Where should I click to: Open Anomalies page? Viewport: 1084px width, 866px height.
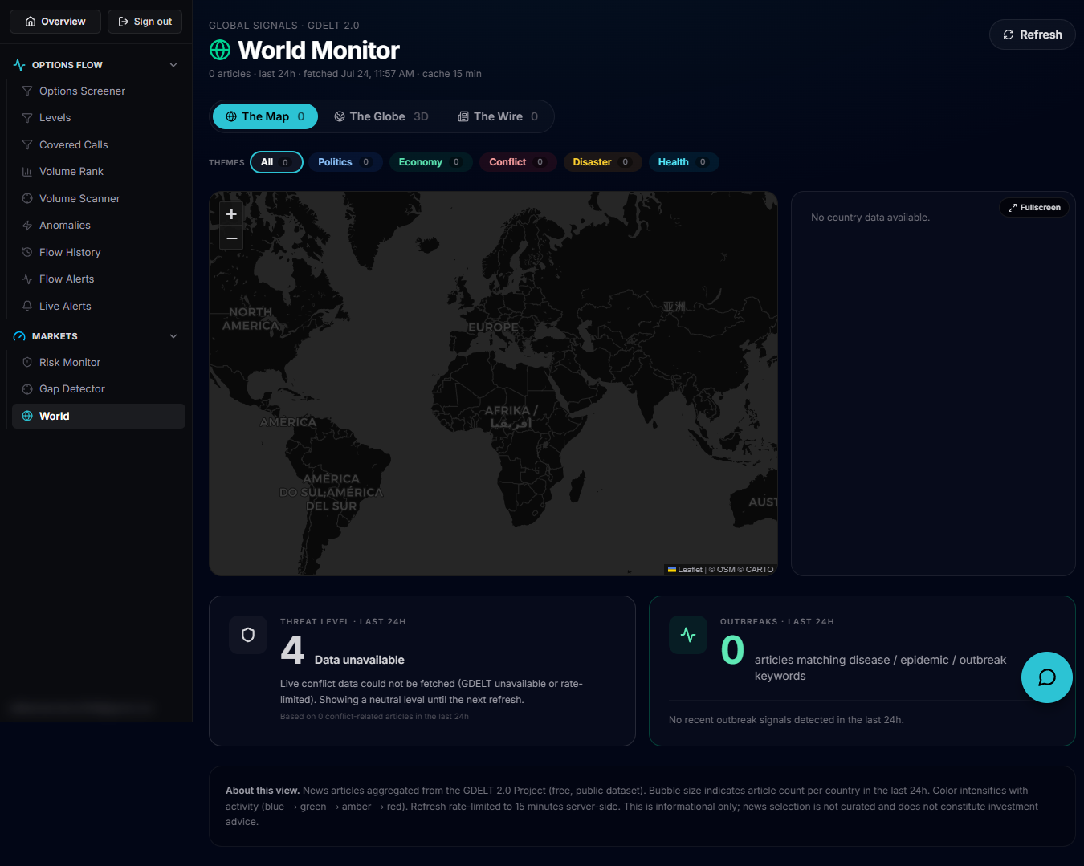click(x=99, y=226)
